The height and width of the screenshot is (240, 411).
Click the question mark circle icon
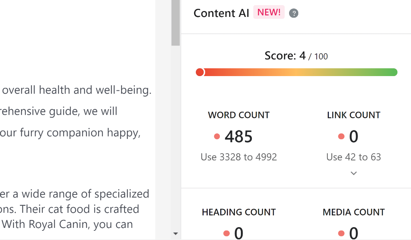[x=294, y=13]
